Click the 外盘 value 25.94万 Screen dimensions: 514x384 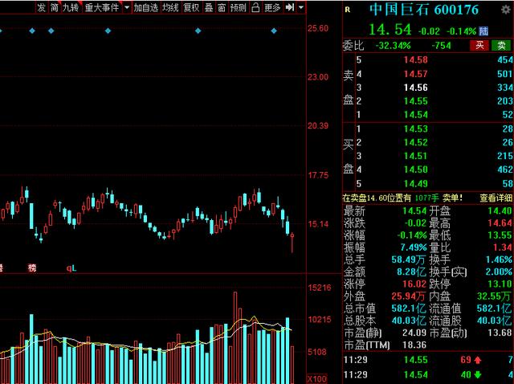(x=408, y=296)
